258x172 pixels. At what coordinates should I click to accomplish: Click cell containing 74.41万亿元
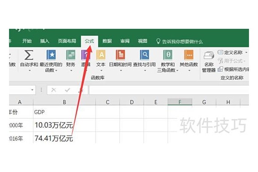click(x=64, y=138)
